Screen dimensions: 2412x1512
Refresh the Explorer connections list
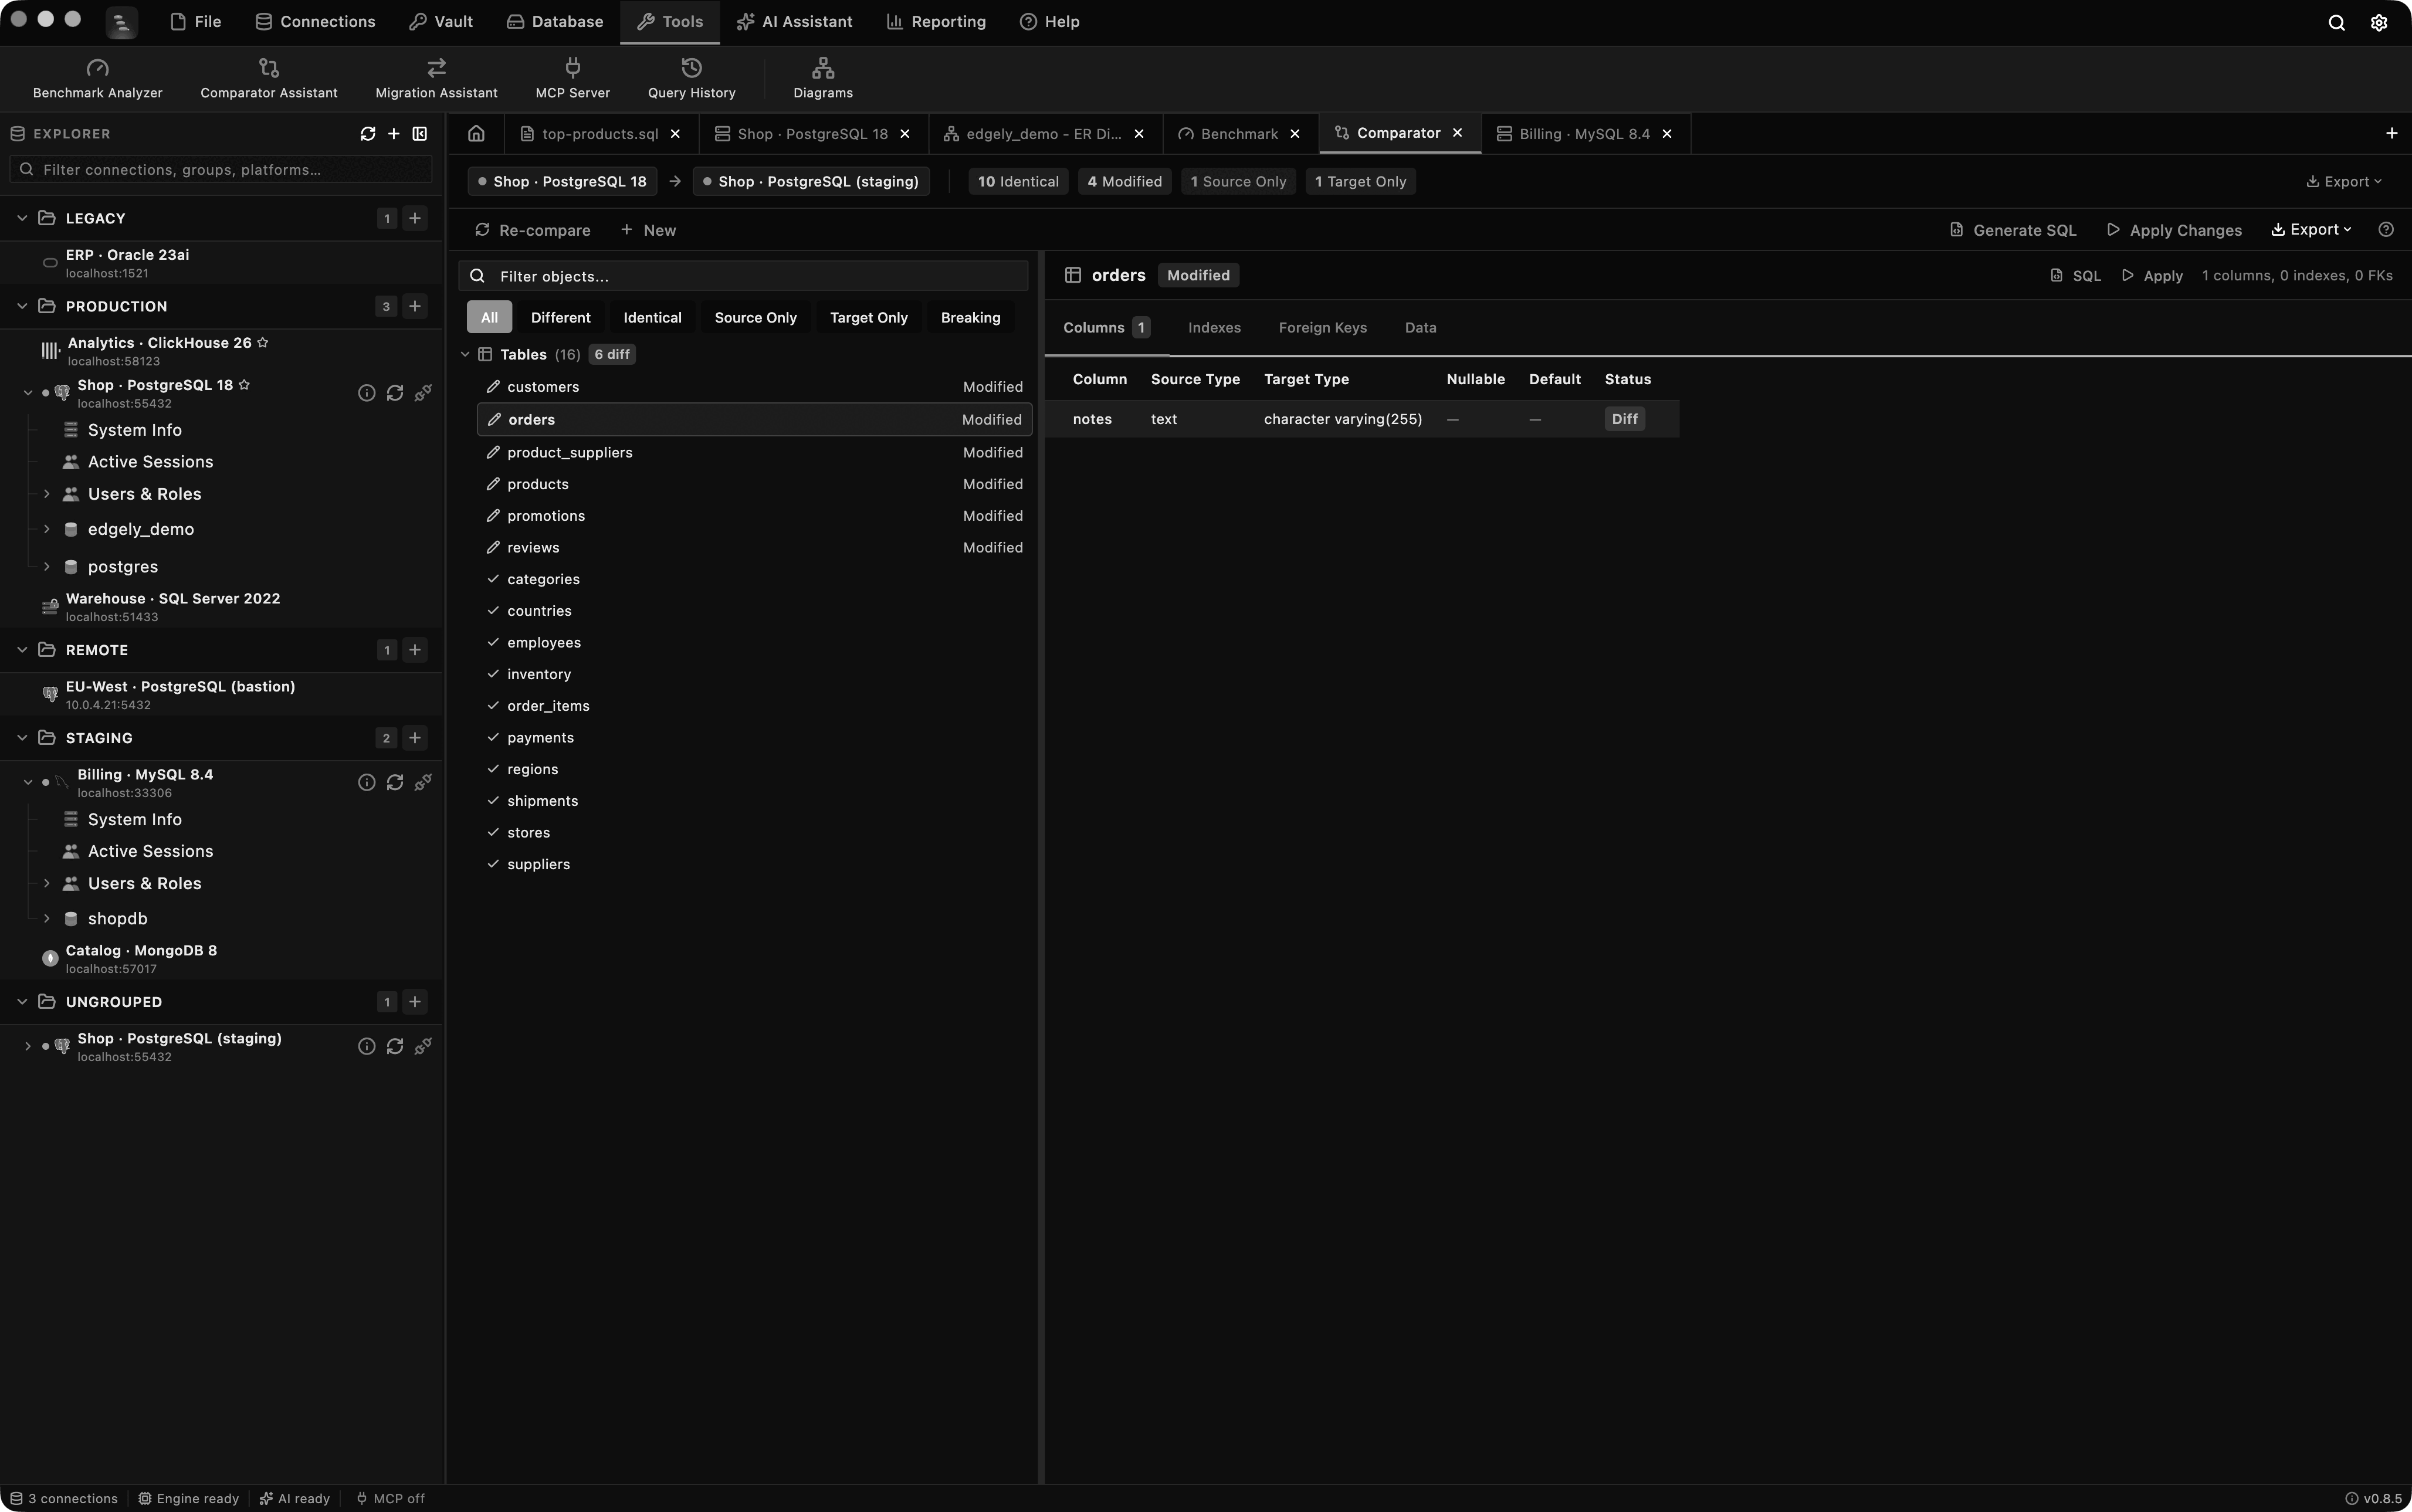367,134
